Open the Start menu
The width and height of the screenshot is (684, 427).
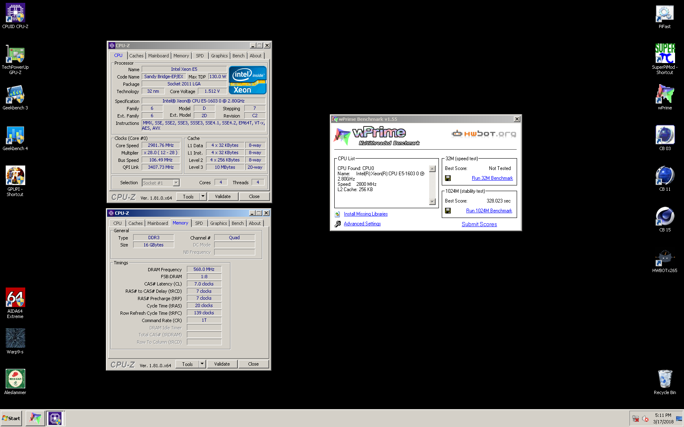(x=11, y=418)
